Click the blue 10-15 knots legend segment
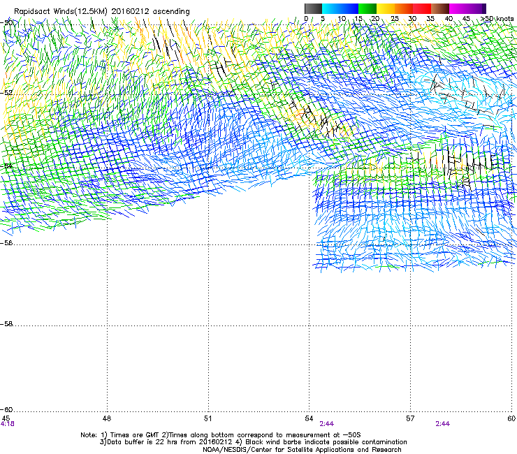This screenshot has width=517, height=454. coord(349,8)
